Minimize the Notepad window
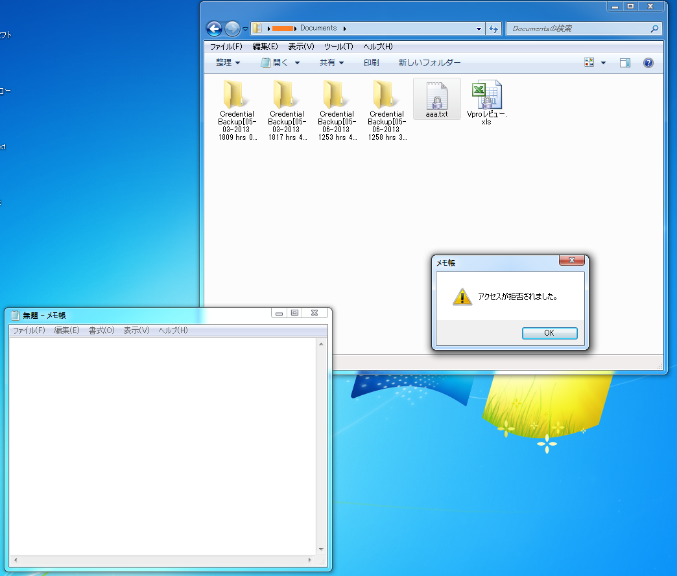The image size is (677, 576). click(x=279, y=313)
